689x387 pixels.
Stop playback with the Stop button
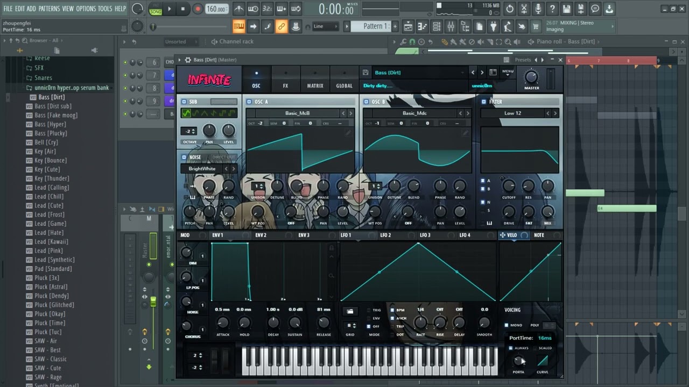tap(183, 9)
